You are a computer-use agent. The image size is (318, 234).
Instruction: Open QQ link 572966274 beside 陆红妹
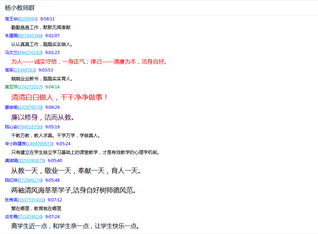click(x=30, y=180)
